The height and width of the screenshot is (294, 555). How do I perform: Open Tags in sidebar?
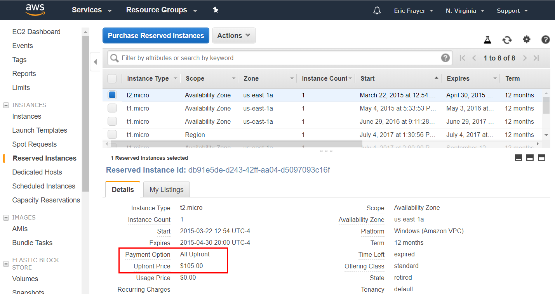pos(19,60)
